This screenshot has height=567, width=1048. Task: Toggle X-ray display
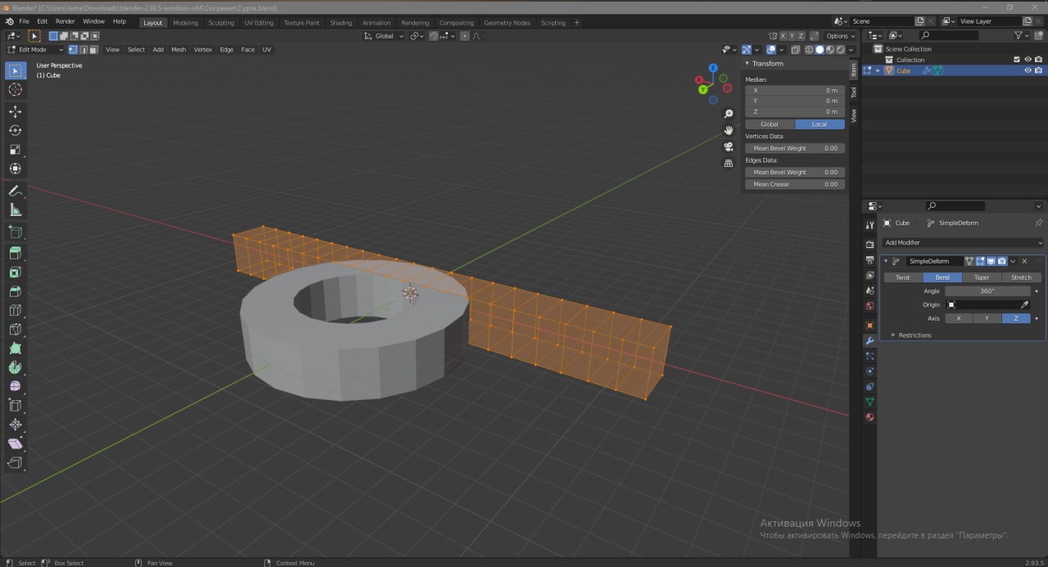(796, 50)
